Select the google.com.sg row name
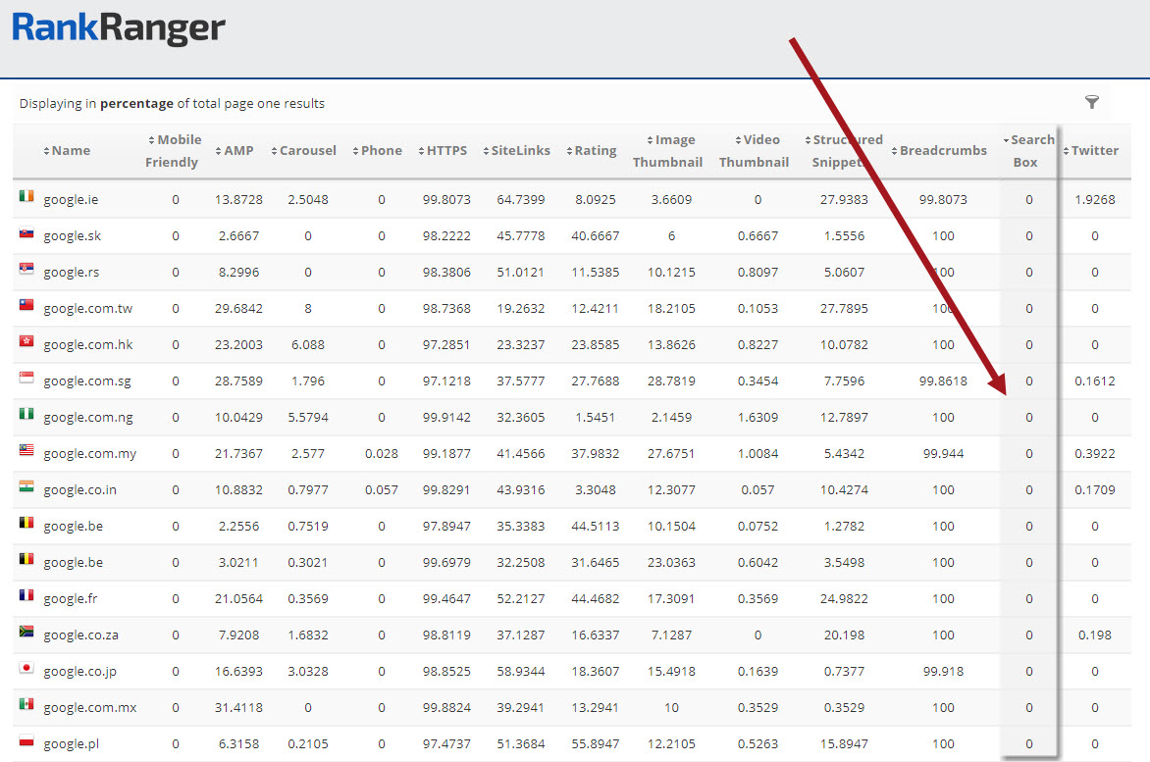This screenshot has width=1150, height=762. (x=88, y=381)
